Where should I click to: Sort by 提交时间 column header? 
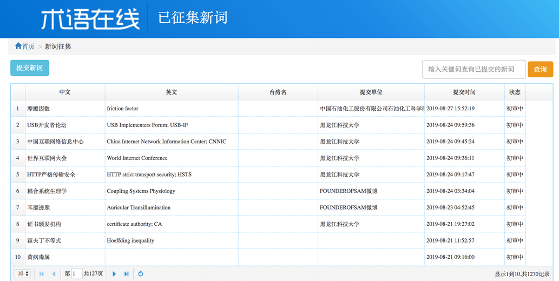point(464,92)
